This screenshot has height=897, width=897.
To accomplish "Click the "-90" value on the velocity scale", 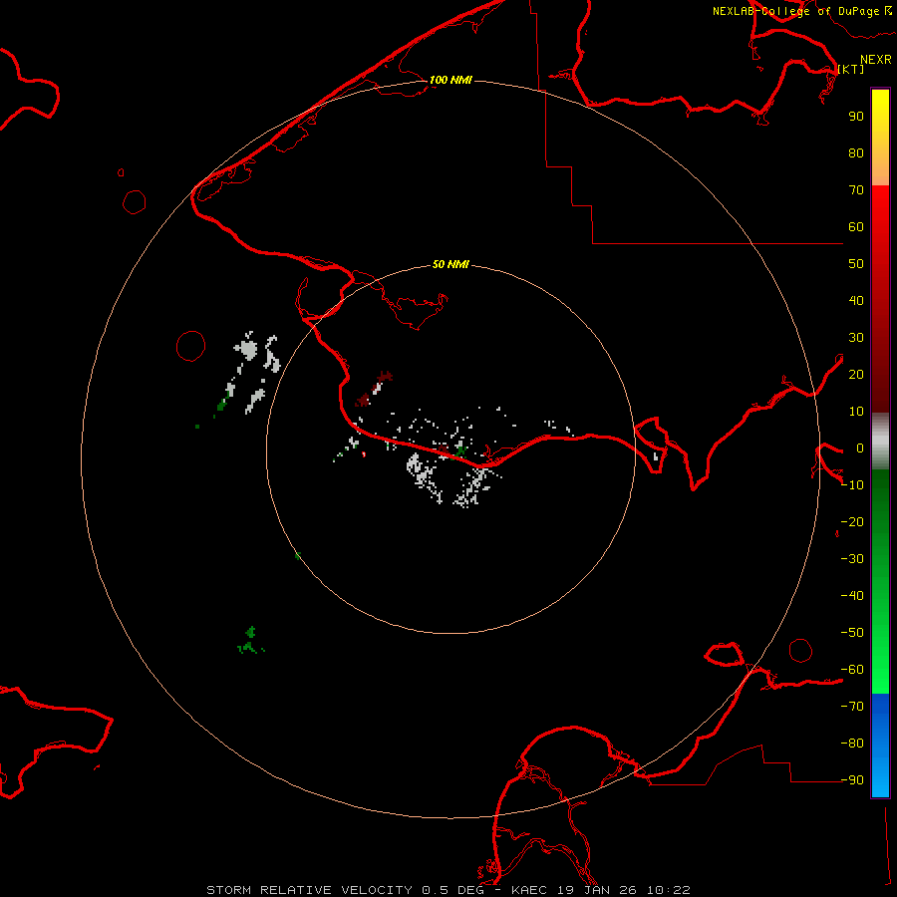I will click(852, 779).
